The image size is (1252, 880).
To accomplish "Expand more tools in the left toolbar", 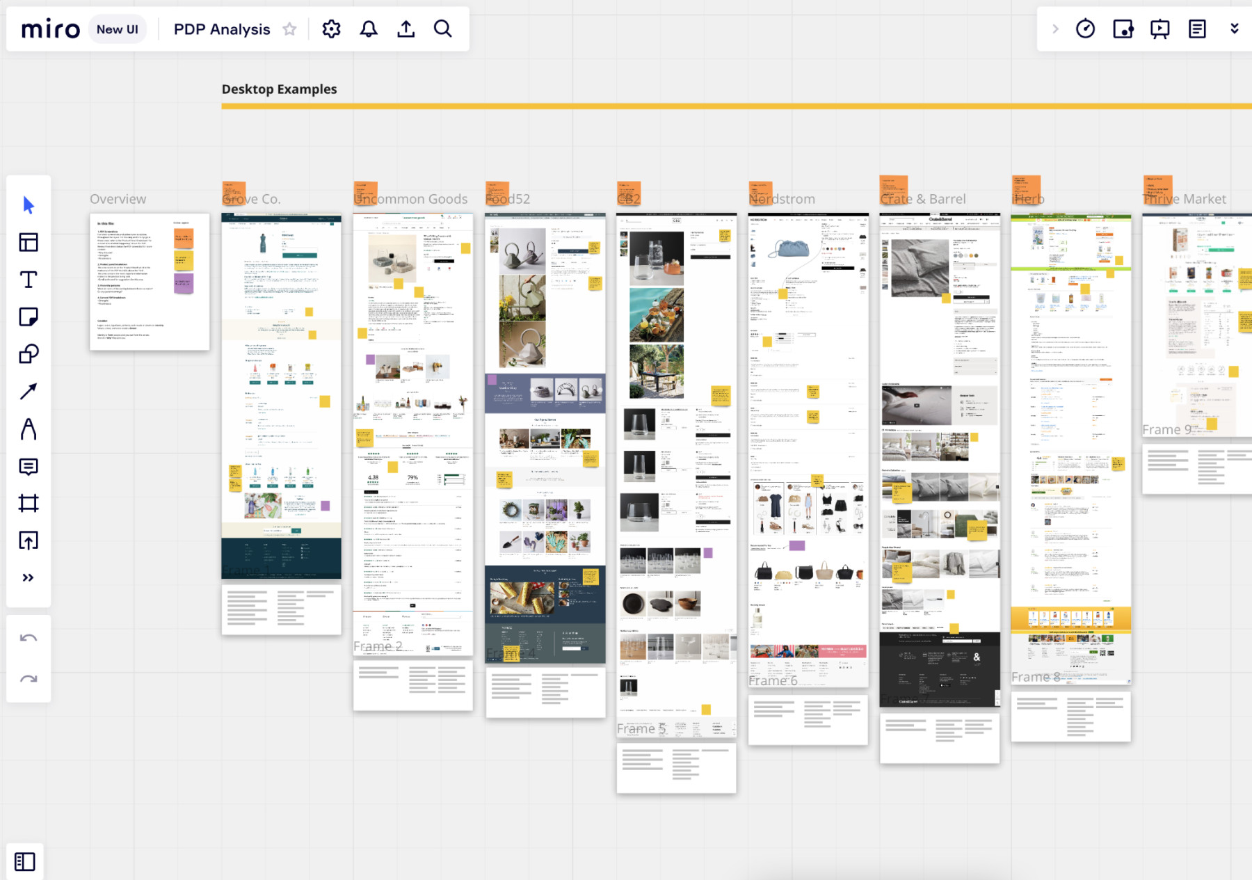I will click(29, 577).
